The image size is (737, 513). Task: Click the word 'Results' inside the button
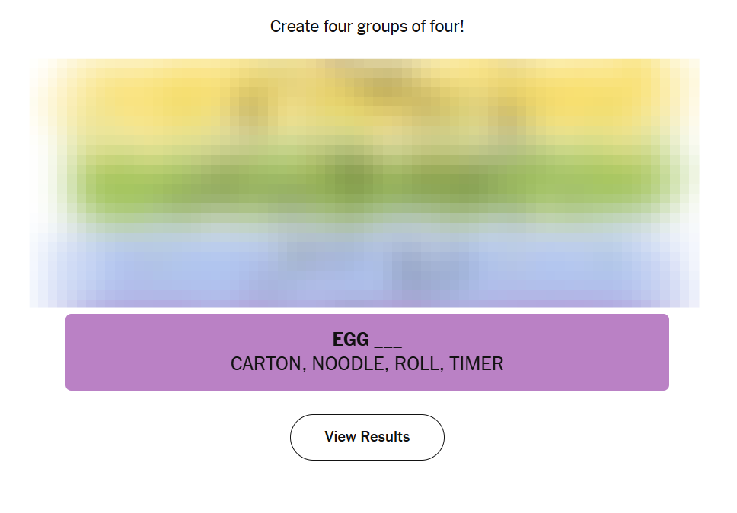[385, 437]
